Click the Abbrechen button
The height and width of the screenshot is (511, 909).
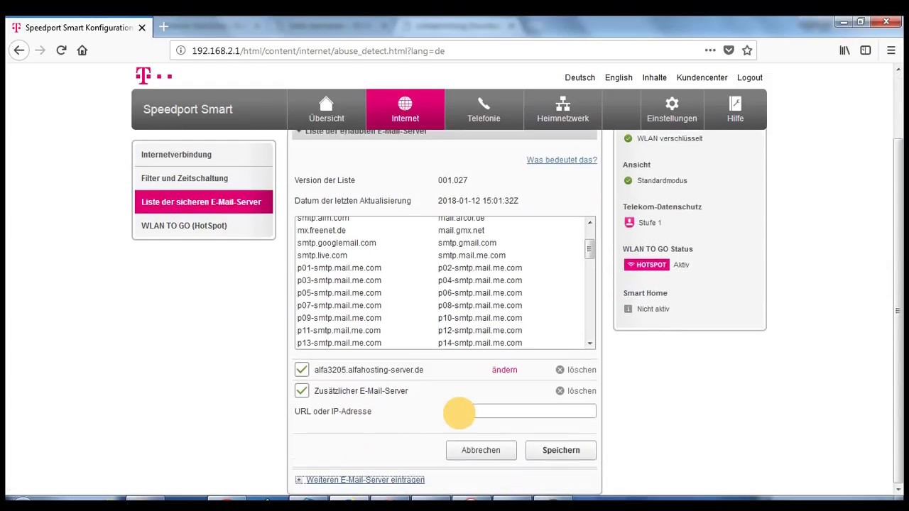click(481, 450)
